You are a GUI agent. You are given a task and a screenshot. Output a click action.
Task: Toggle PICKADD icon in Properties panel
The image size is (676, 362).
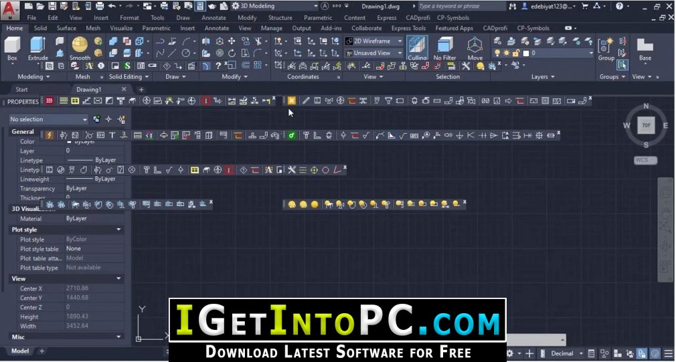96,119
